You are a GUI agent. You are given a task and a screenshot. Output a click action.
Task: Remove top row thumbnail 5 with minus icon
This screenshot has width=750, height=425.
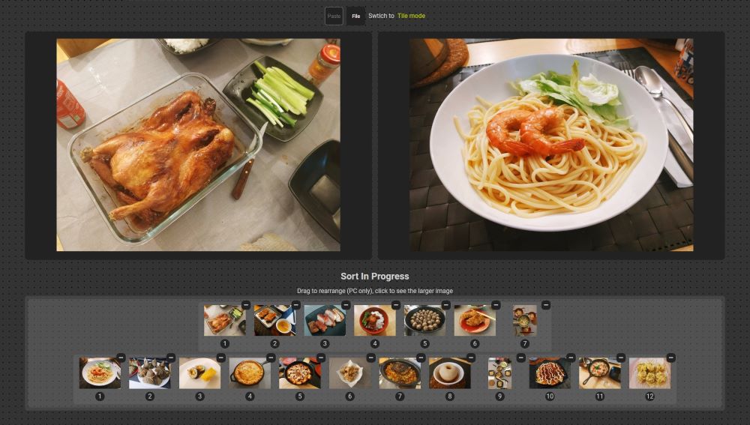445,305
